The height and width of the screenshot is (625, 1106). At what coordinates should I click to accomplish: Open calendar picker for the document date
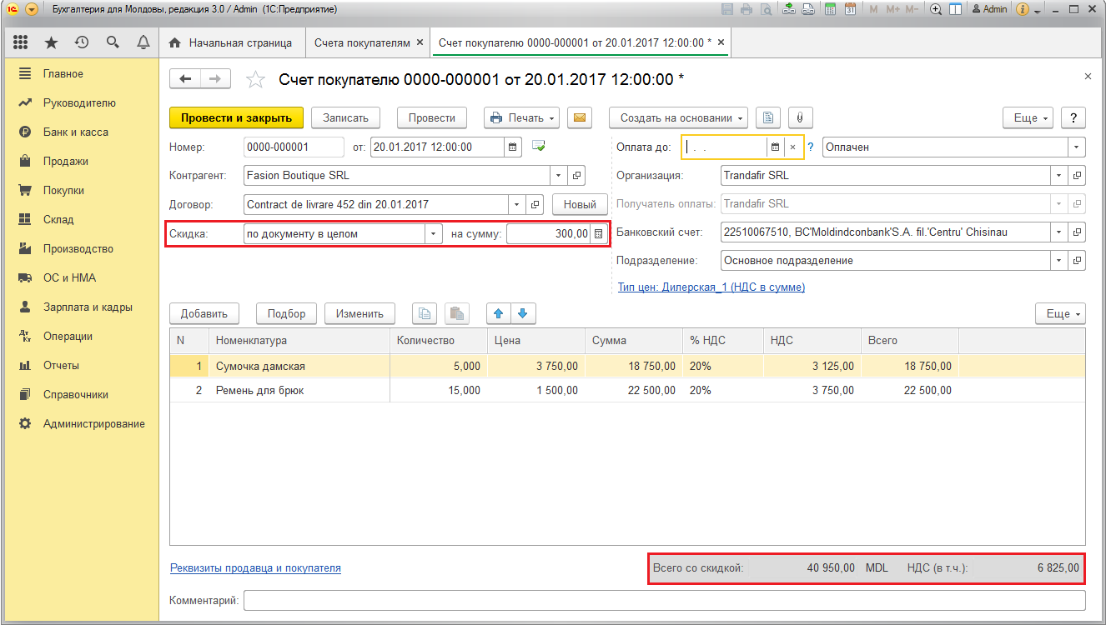513,147
